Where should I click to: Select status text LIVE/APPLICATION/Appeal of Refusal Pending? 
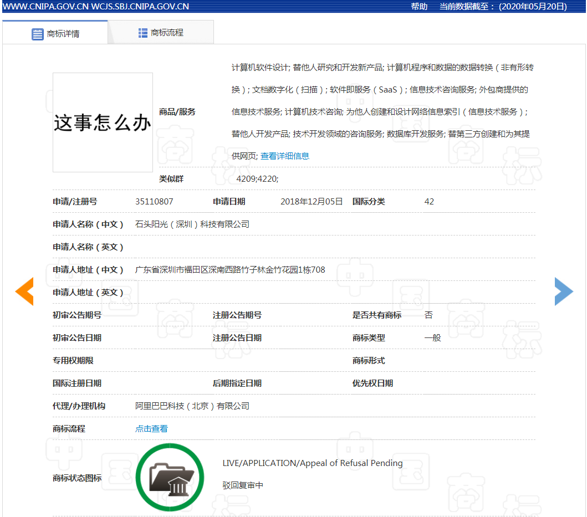coord(313,463)
